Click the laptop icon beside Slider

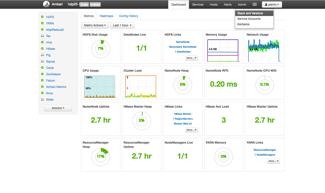[x=42, y=100]
